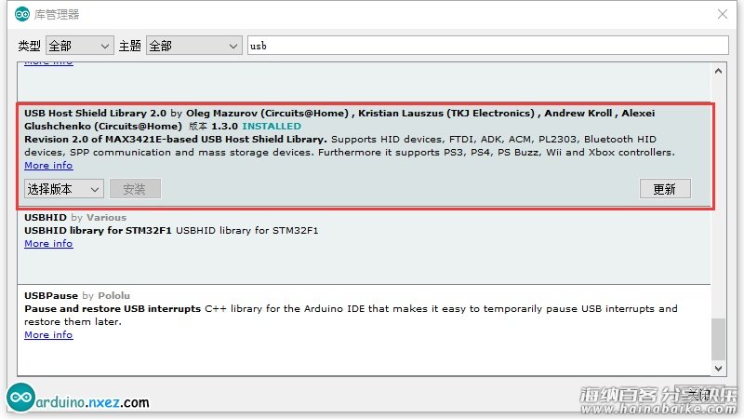Select the USBPause library entry title
744x419 pixels.
tap(51, 295)
